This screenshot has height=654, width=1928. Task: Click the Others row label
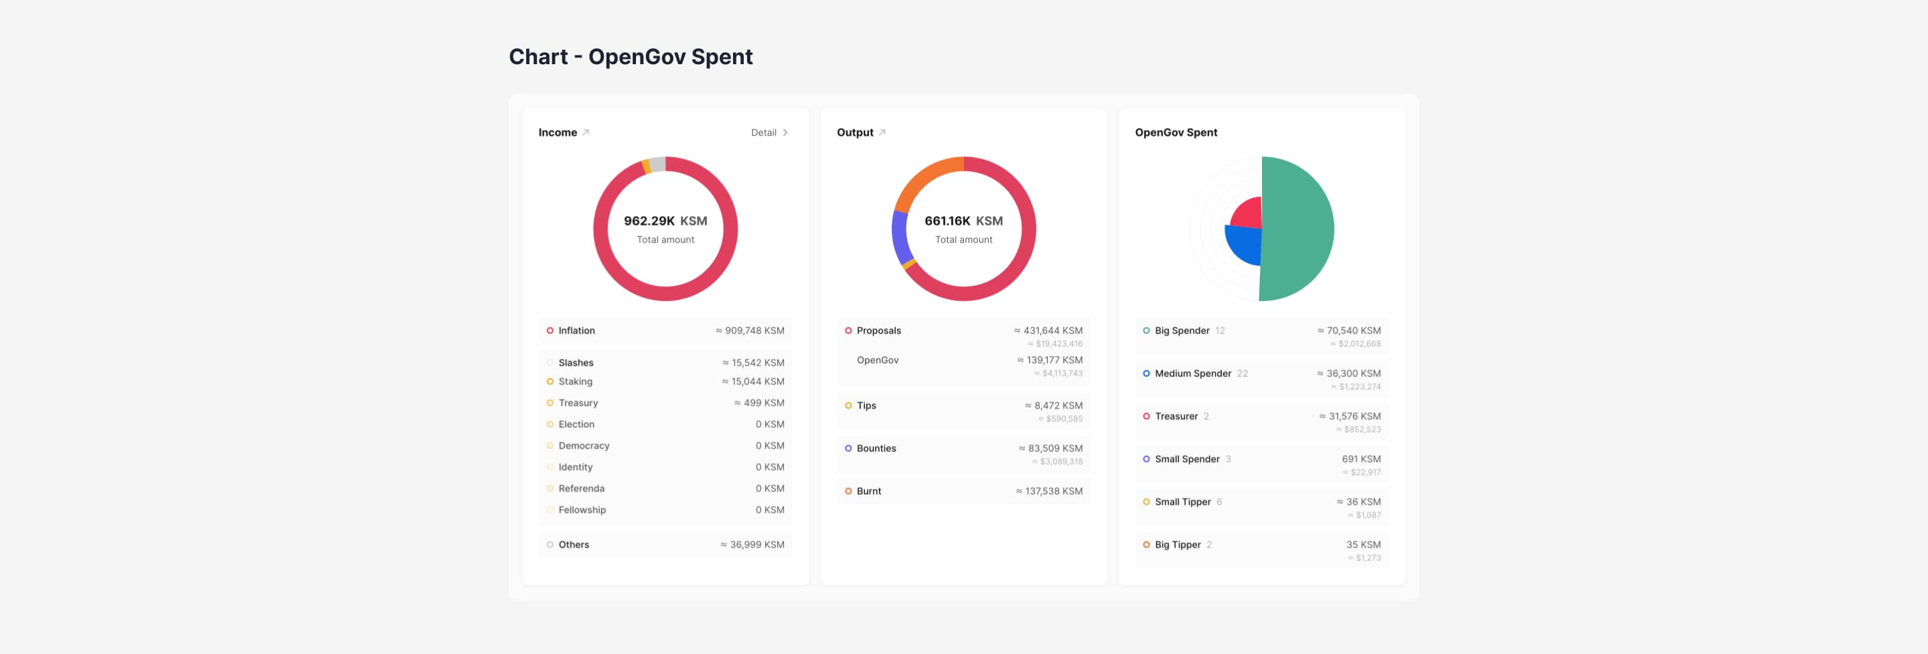[x=573, y=545]
